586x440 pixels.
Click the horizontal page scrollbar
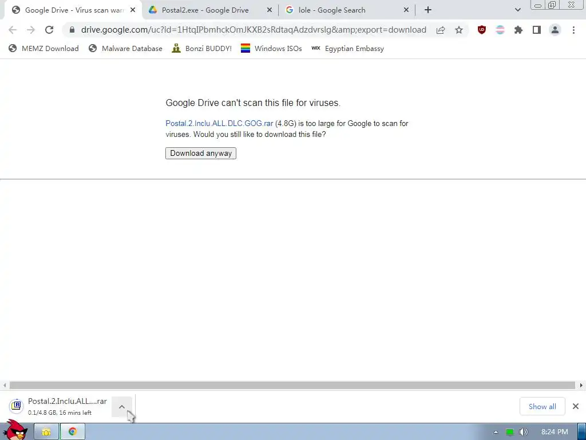coord(292,385)
